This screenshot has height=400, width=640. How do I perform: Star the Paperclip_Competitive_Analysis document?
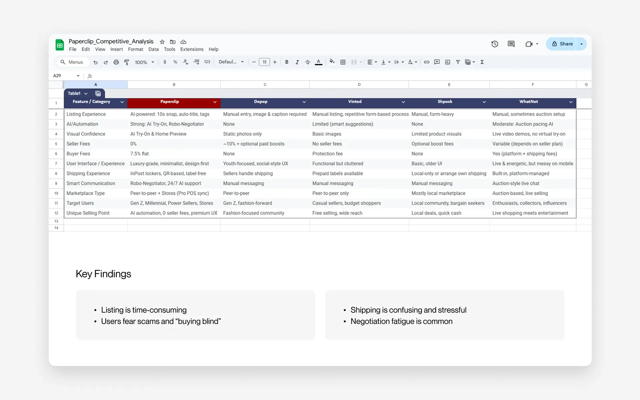click(x=162, y=42)
